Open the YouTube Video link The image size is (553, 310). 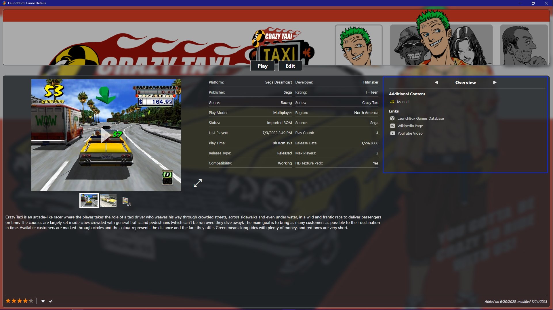(410, 133)
